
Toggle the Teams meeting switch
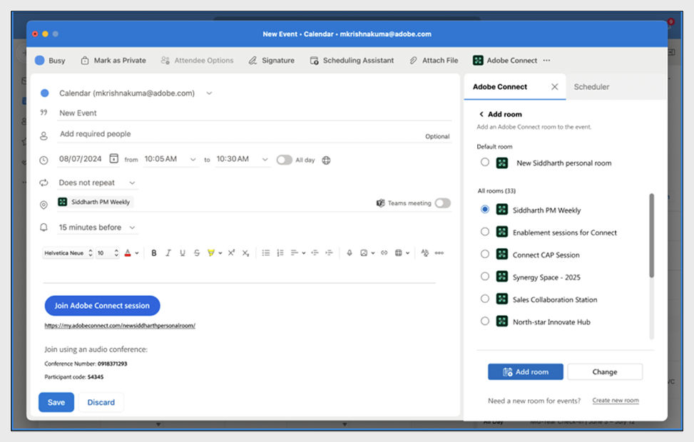443,203
